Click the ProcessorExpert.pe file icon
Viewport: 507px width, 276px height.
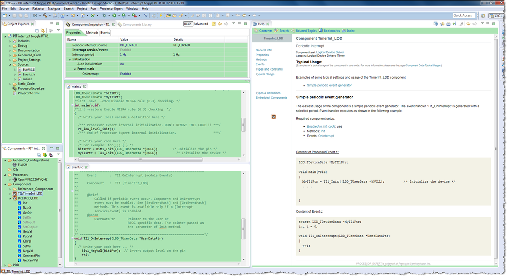(15, 89)
